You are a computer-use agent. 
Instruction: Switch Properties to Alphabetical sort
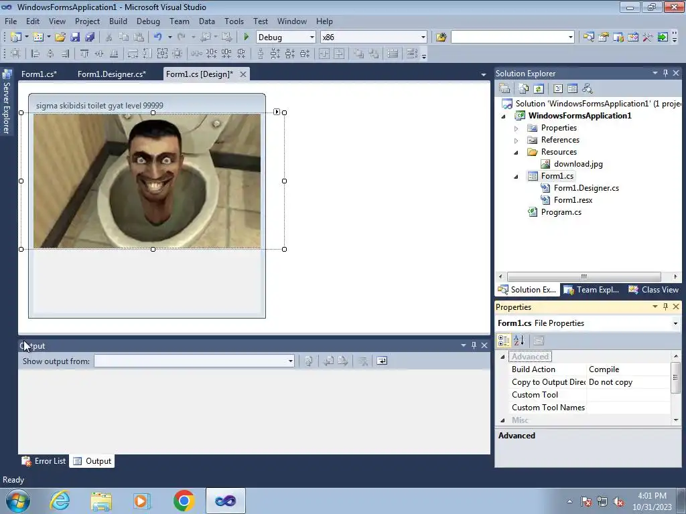coord(519,341)
